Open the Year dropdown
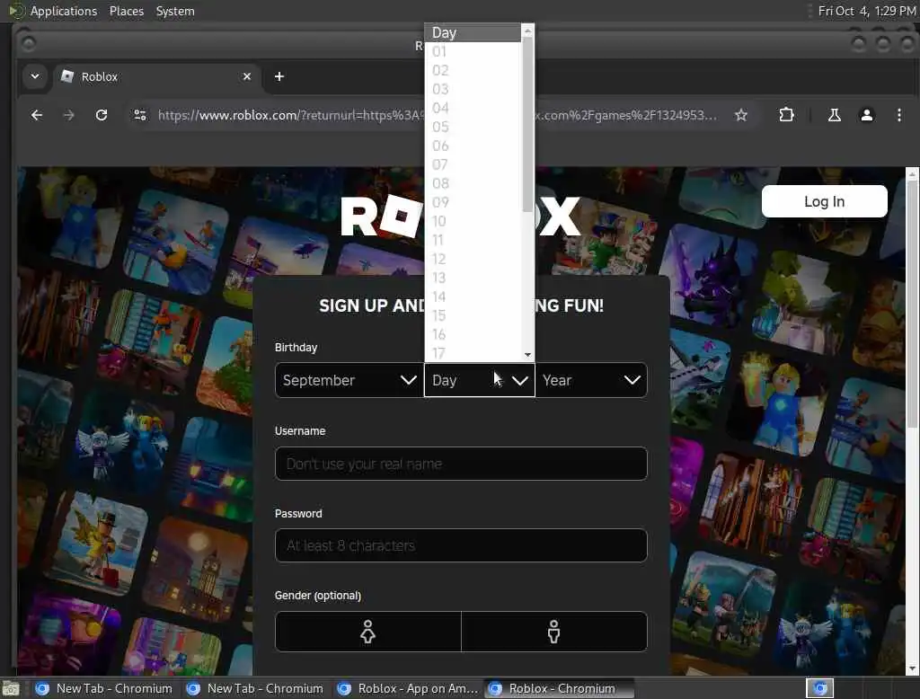Image resolution: width=920 pixels, height=699 pixels. click(591, 380)
